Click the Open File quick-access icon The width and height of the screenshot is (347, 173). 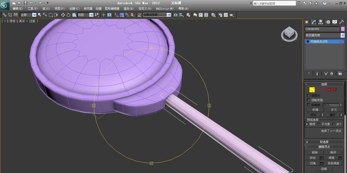click(x=20, y=3)
